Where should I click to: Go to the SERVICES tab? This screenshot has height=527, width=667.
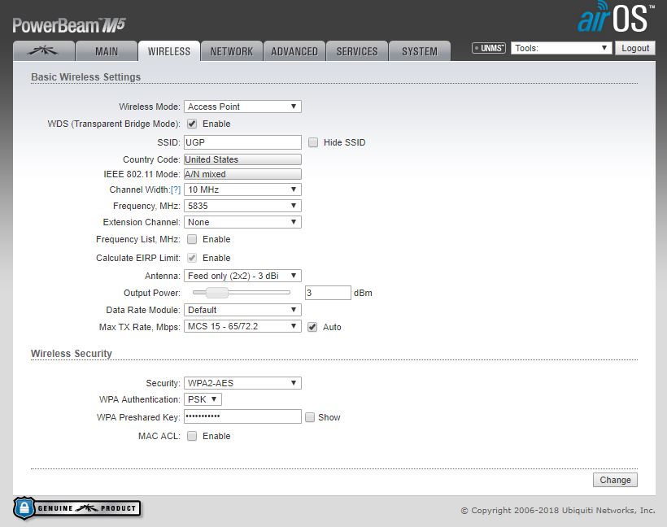point(357,51)
